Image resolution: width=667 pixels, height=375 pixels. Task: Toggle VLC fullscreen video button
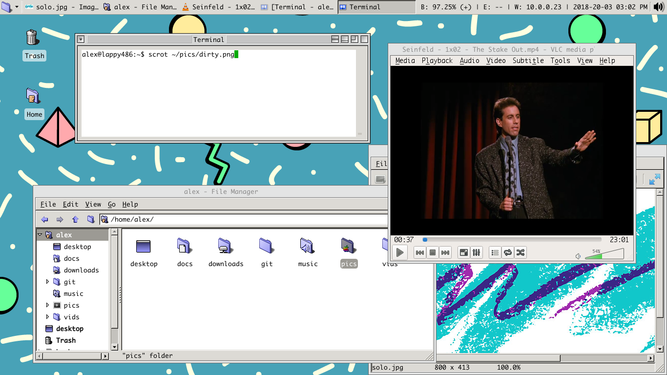click(x=464, y=252)
